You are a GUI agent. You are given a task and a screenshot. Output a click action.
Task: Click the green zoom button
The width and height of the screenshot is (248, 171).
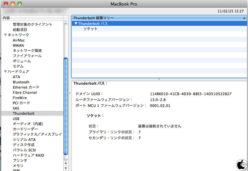[20, 4]
